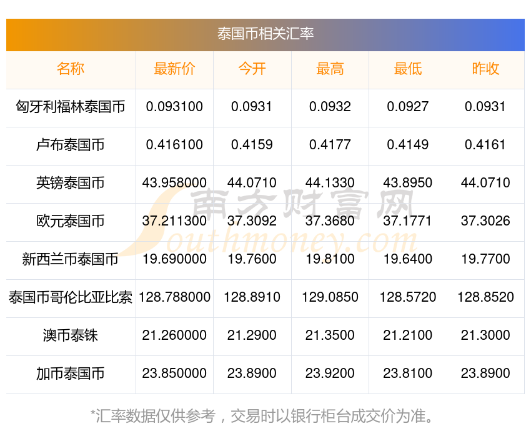Click the 最低 value 0.4149
Viewport: 531px width, 436px height.
pyautogui.click(x=408, y=145)
